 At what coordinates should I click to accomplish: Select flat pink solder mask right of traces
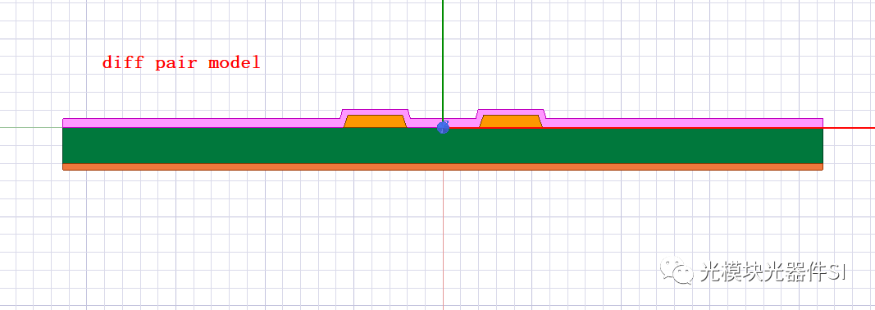[x=684, y=123]
